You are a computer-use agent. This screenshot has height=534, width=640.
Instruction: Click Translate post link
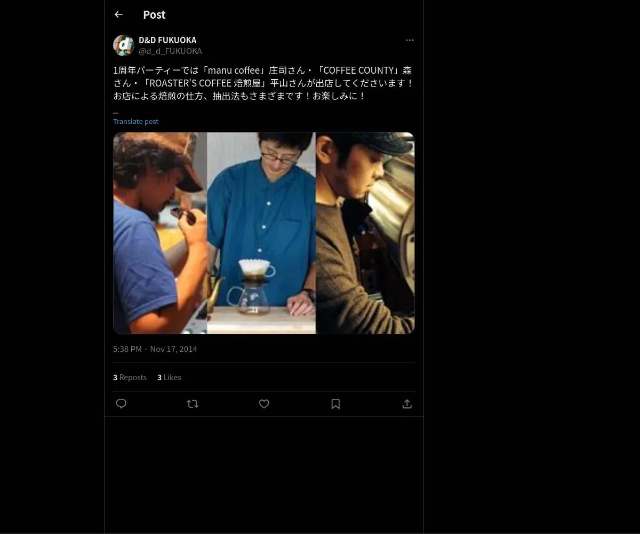pos(135,121)
